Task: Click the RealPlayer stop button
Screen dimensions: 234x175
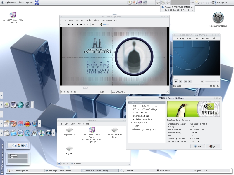Action: [180, 81]
